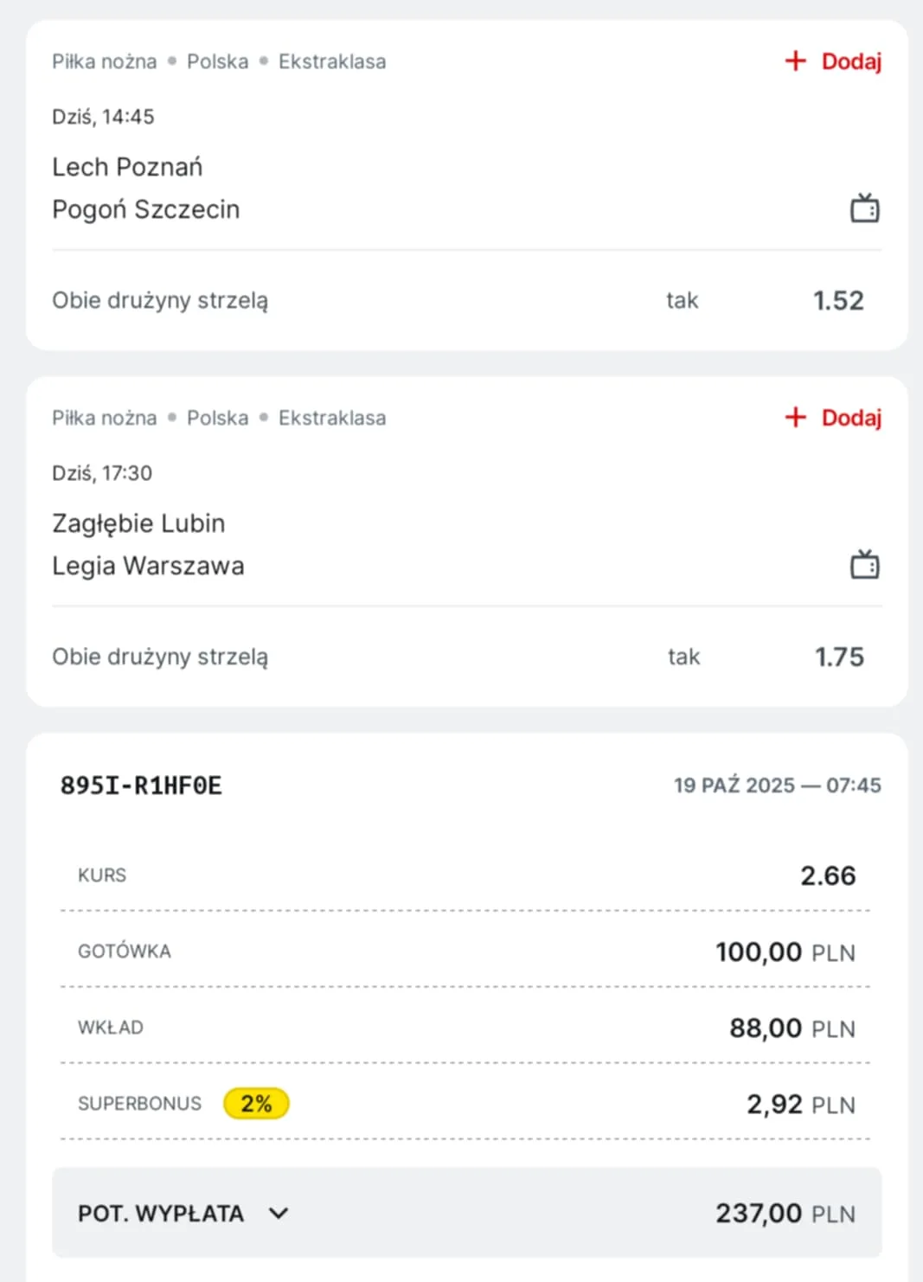The image size is (923, 1282).
Task: Click the coupon code 895I-R1HF0E
Action: (141, 785)
